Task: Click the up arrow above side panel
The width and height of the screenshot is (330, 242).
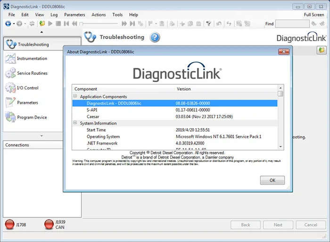Action: pos(41,32)
